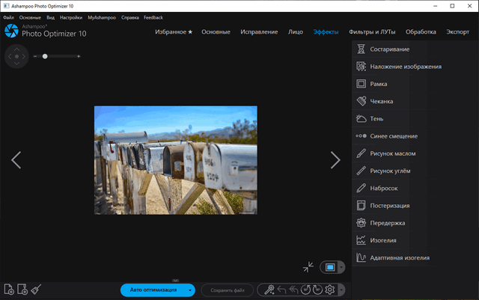Open the view mode dropdown arrow
Viewport: 479px width, 300px height.
coord(341,267)
